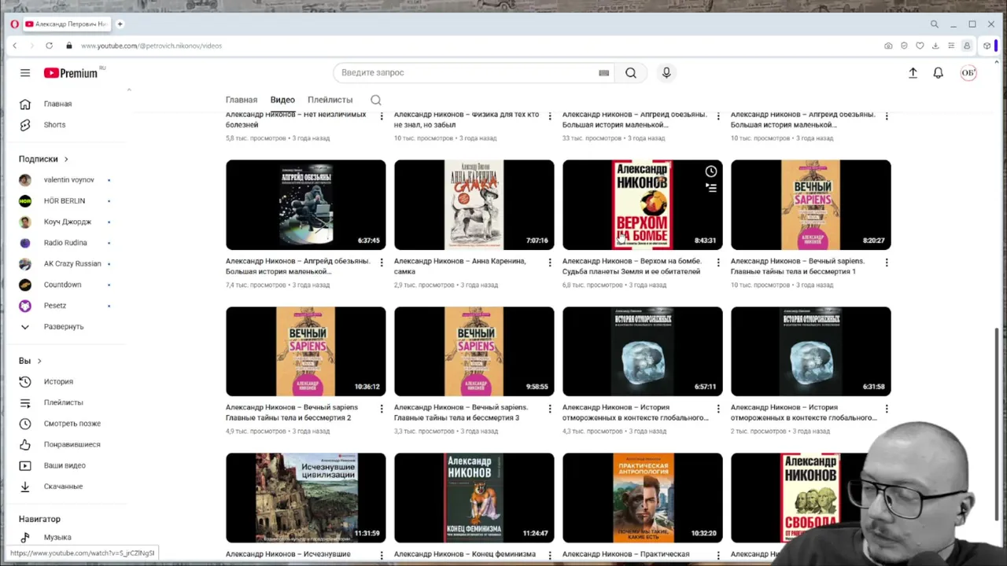Viewport: 1007px width, 566px height.
Task: Search the channel with magnifier next to Плейлисты
Action: (x=376, y=100)
